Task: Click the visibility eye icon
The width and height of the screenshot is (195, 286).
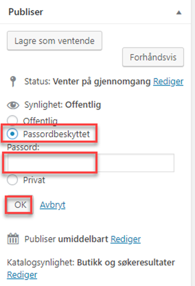Action: [x=13, y=105]
